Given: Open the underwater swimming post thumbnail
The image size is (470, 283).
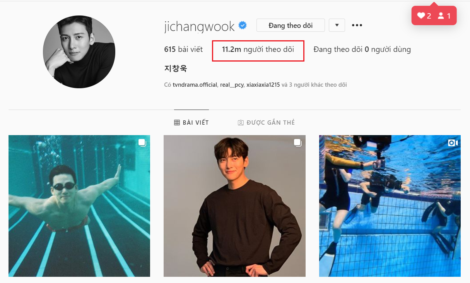Looking at the screenshot, I should click(79, 206).
